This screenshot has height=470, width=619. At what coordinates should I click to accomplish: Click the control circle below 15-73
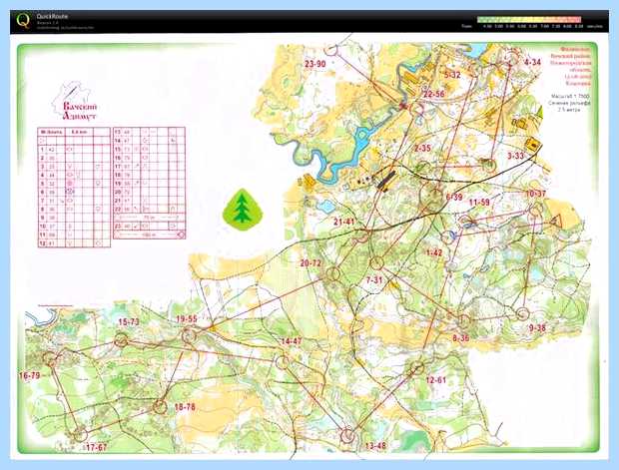[x=121, y=340]
